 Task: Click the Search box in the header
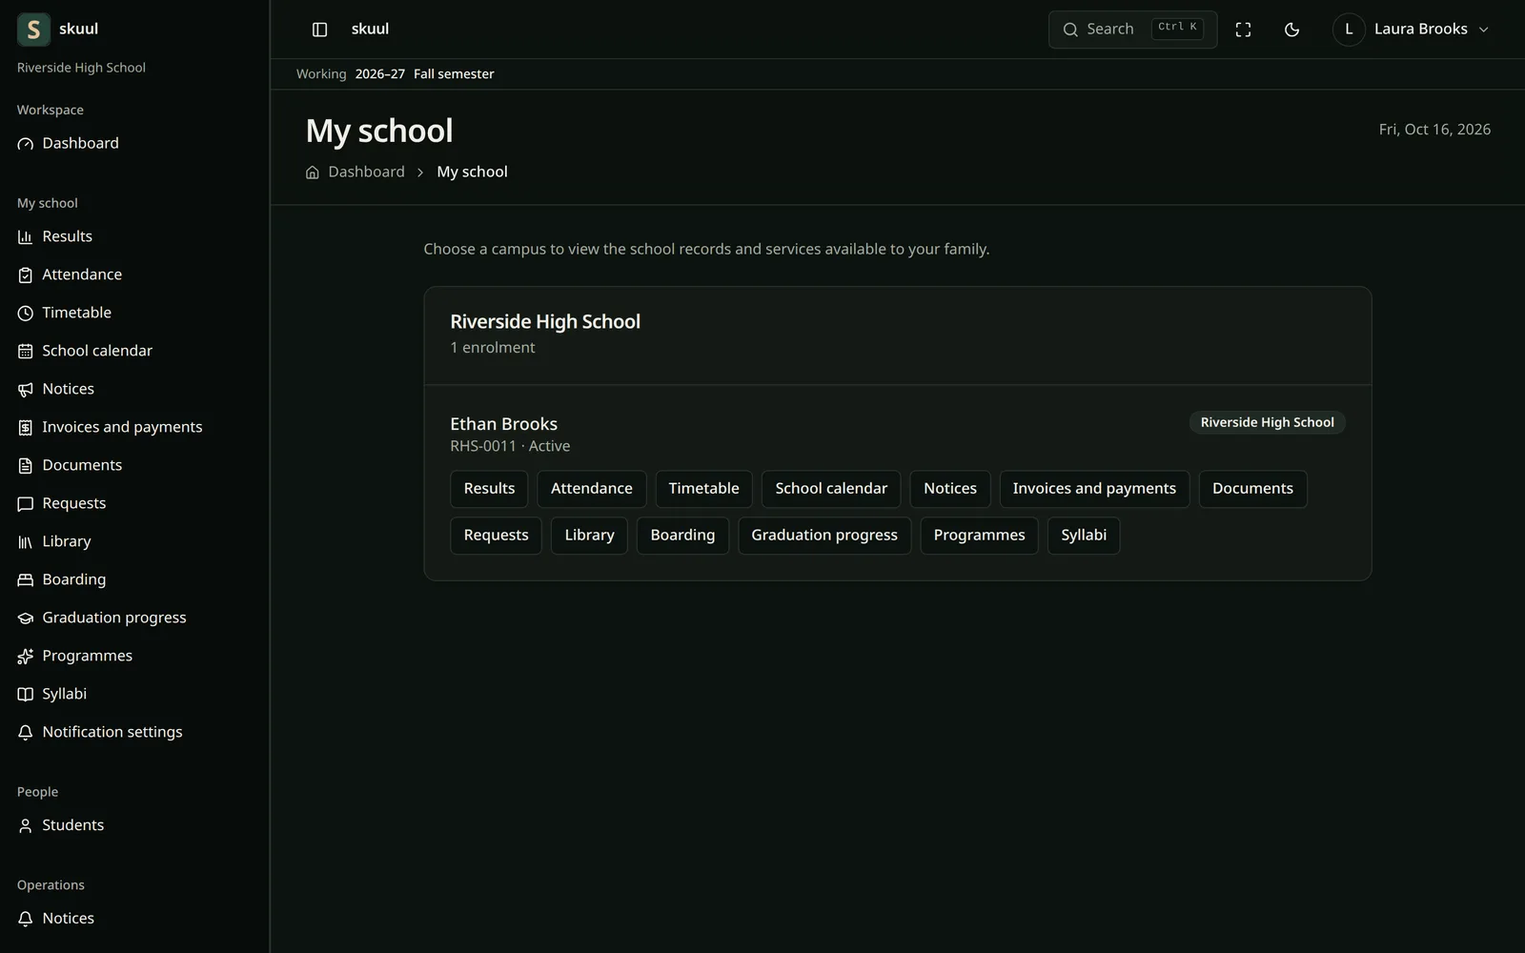coord(1132,30)
